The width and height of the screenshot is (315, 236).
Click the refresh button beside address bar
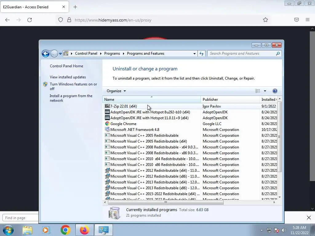point(201,53)
